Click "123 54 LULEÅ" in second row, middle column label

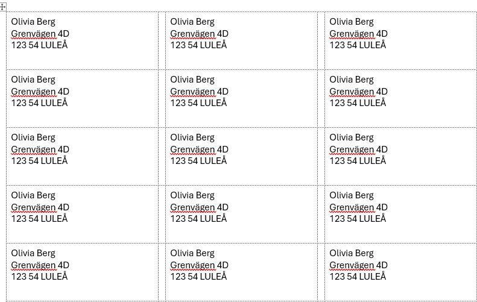[198, 103]
